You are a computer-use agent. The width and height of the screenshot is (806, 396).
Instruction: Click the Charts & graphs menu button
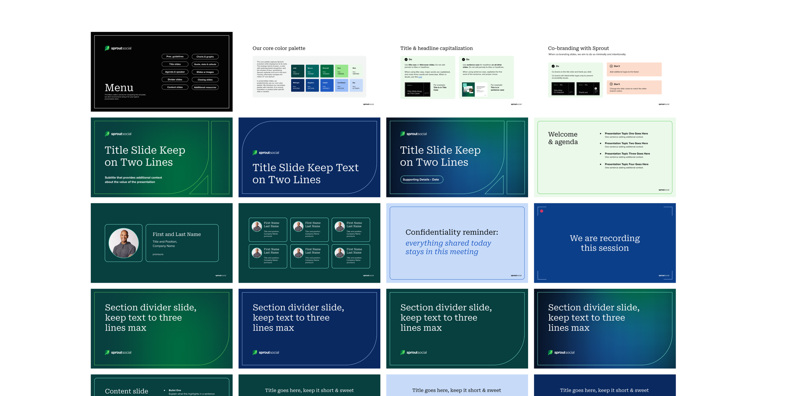point(205,56)
